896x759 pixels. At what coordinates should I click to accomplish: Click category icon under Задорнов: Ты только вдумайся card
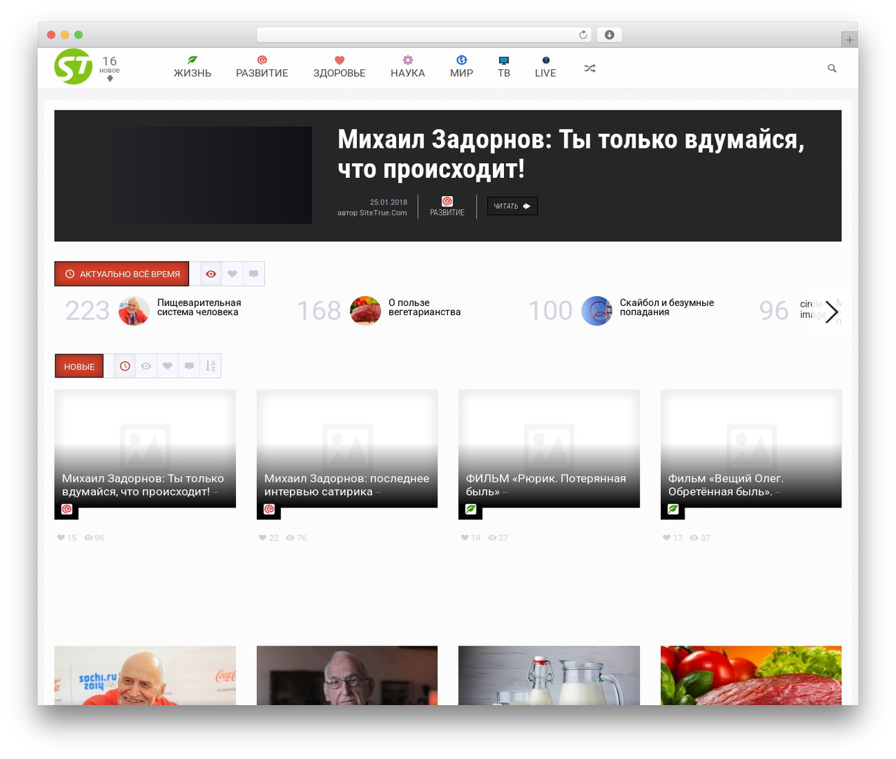tap(66, 509)
